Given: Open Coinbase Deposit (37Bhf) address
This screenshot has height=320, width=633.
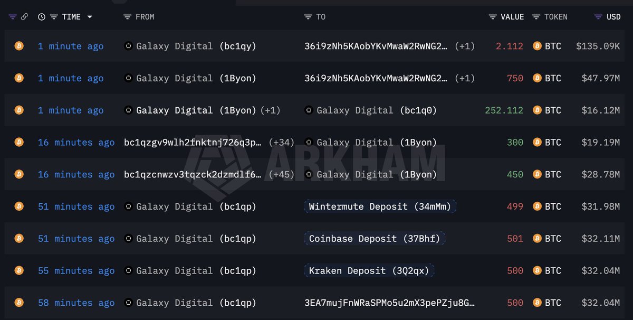Looking at the screenshot, I should 375,239.
